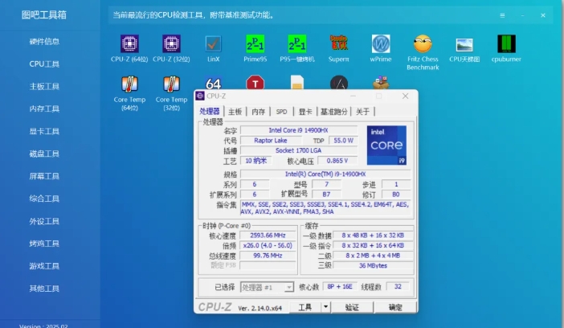
Task: Click the 确定 button in CPU-Z
Action: (395, 307)
